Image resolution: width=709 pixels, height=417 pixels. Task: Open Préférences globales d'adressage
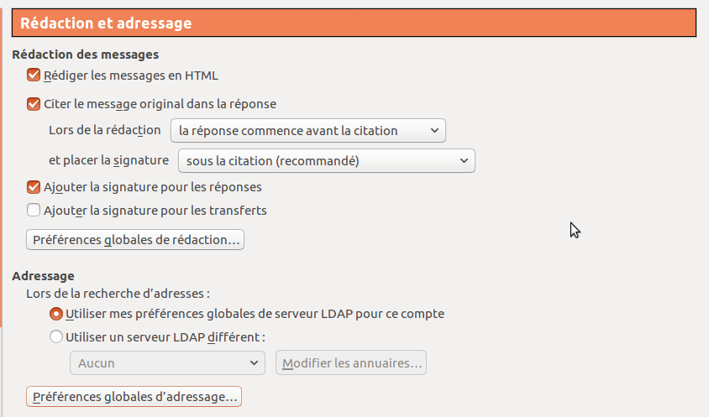pos(134,396)
